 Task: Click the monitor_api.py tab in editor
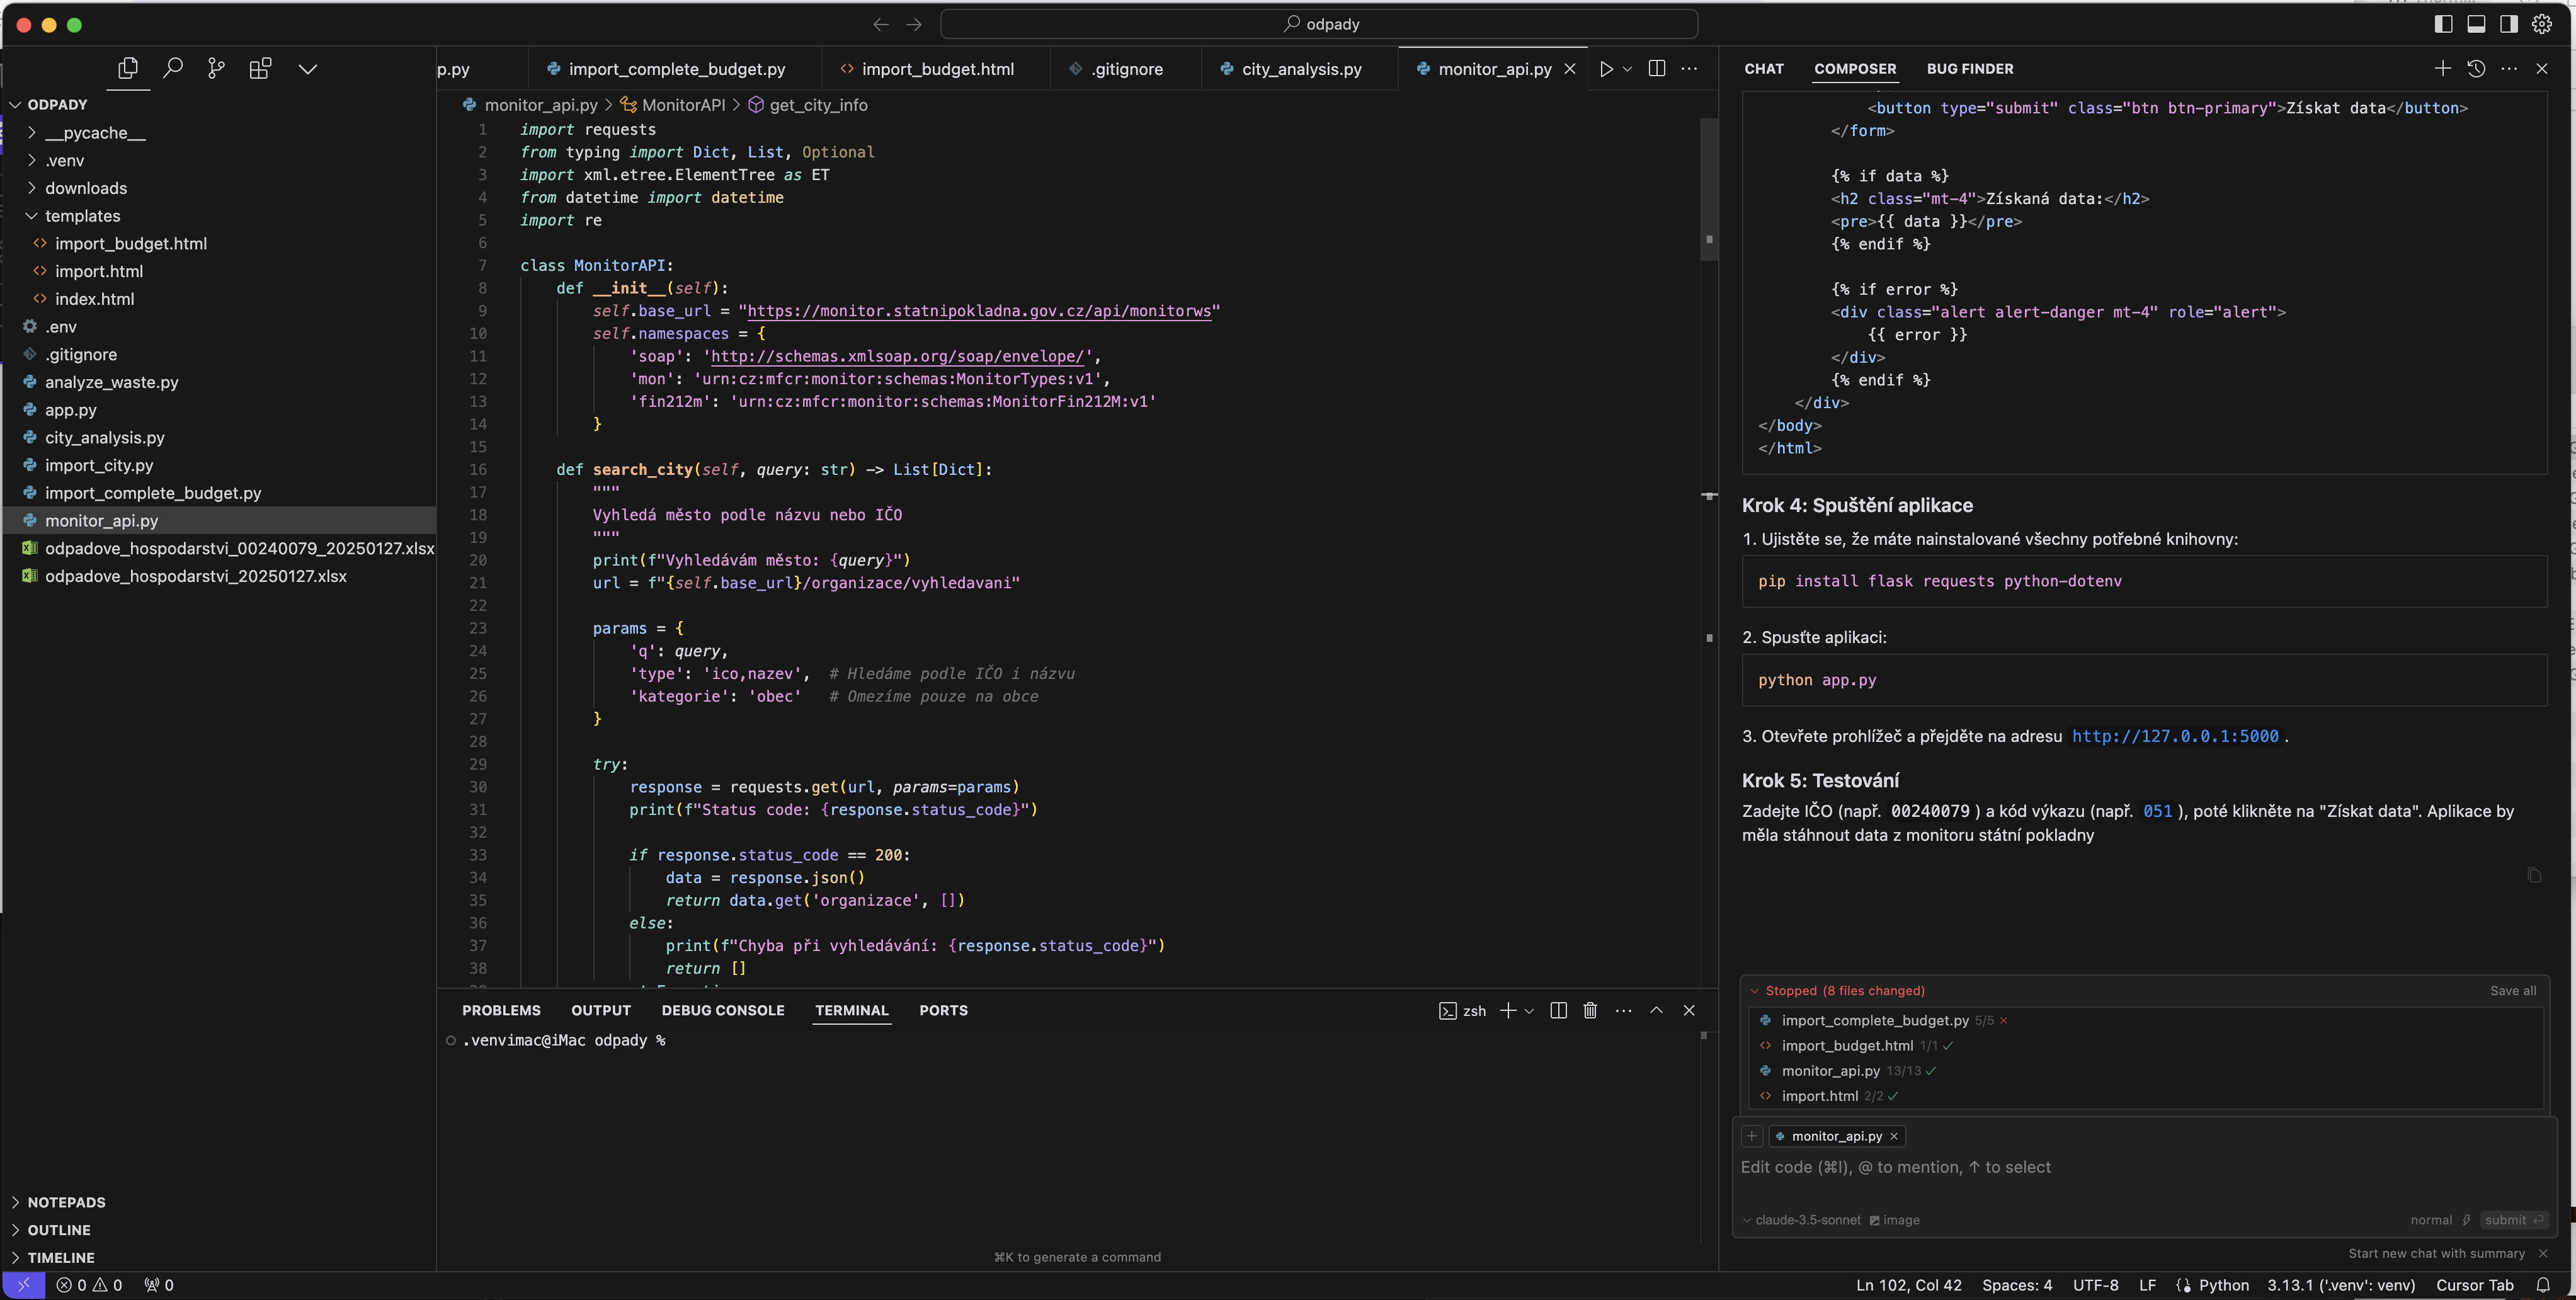point(1493,68)
